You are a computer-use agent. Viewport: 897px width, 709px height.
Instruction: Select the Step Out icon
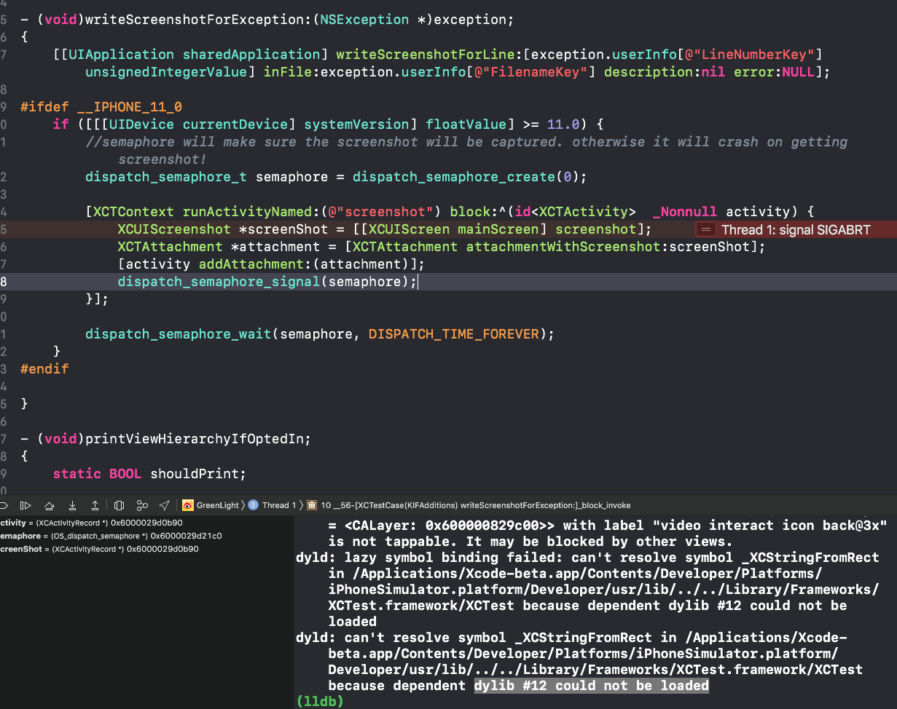[95, 505]
